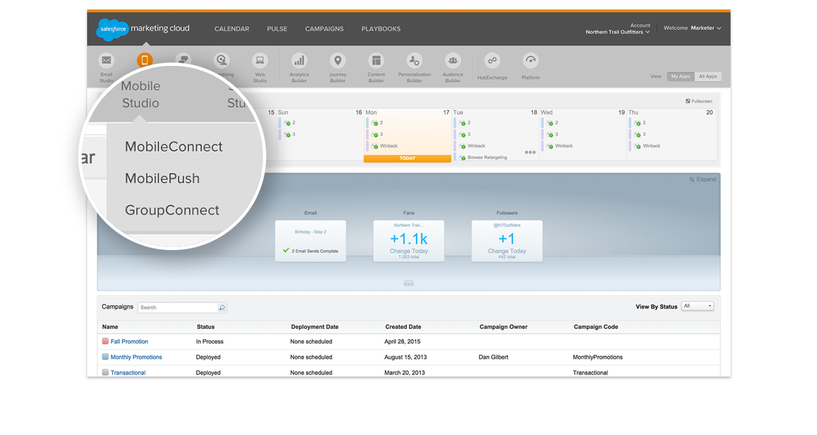Click the ellipsis handle below the cards
This screenshot has width=817, height=435.
pos(408,283)
